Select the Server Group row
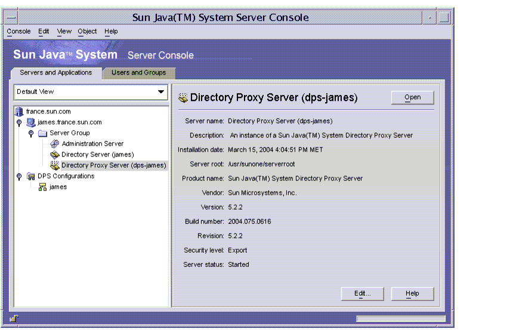Viewport: 507px width, 335px height. click(70, 133)
